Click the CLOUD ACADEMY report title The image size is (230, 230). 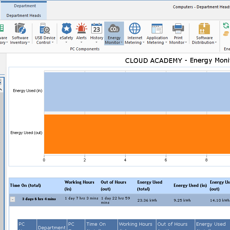pyautogui.click(x=178, y=60)
